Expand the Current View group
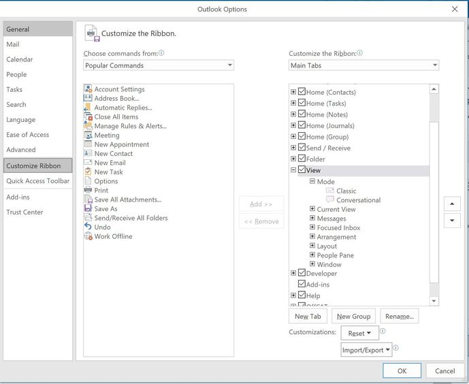The width and height of the screenshot is (469, 384). pyautogui.click(x=312, y=209)
